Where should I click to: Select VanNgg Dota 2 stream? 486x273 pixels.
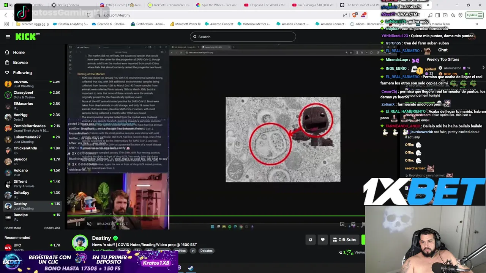coord(32,117)
